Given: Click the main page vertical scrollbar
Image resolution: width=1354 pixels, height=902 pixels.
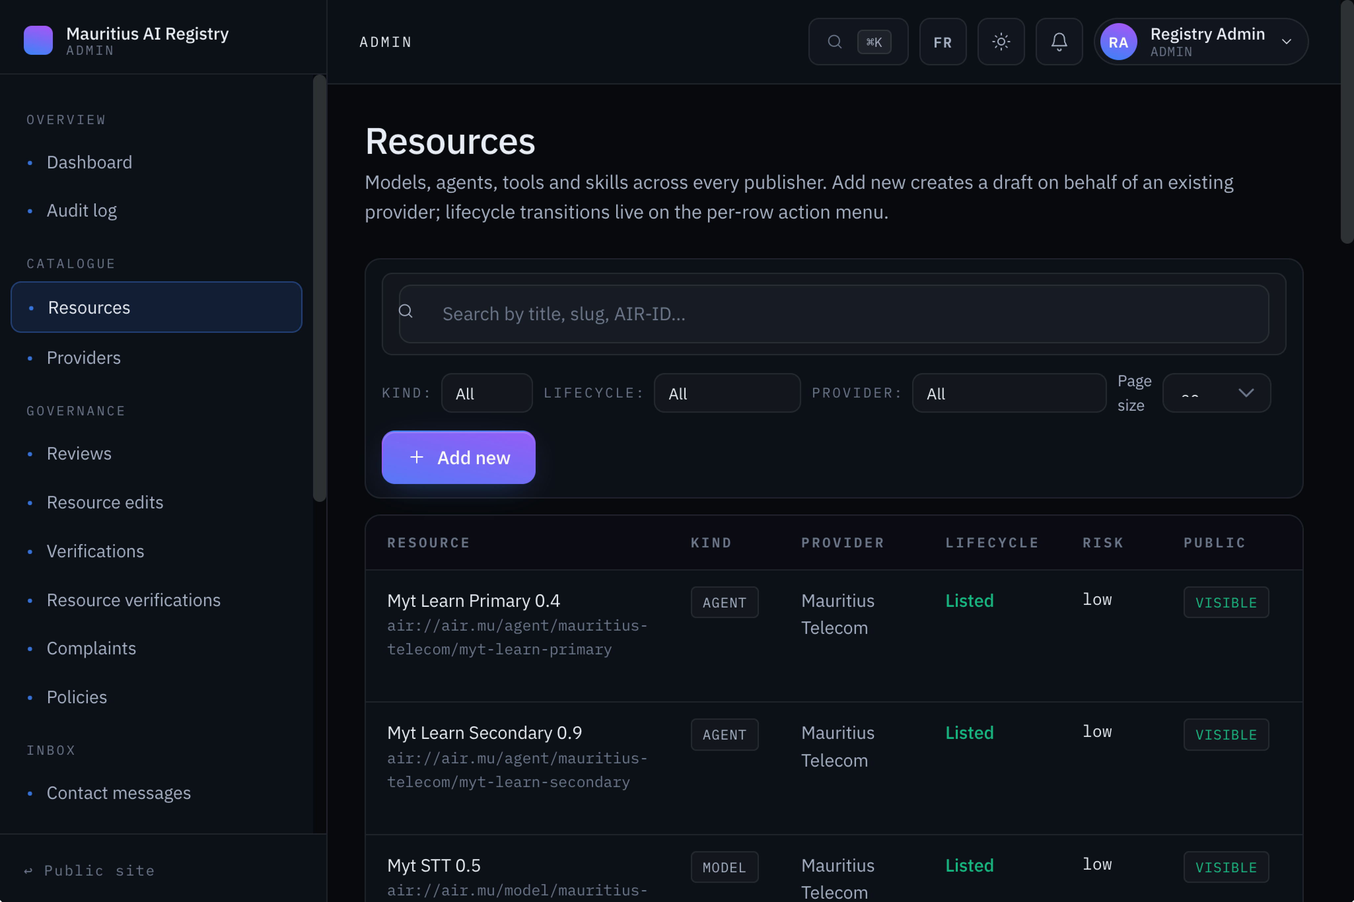Looking at the screenshot, I should pyautogui.click(x=1347, y=122).
